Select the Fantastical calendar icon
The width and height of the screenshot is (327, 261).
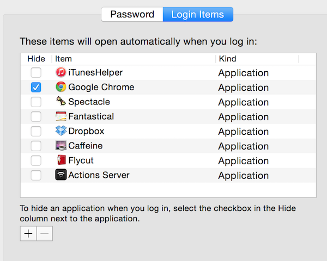pyautogui.click(x=61, y=116)
